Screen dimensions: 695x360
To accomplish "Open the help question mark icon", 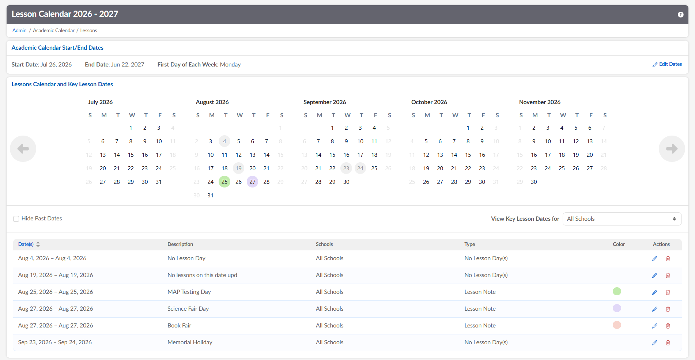I will pos(680,15).
